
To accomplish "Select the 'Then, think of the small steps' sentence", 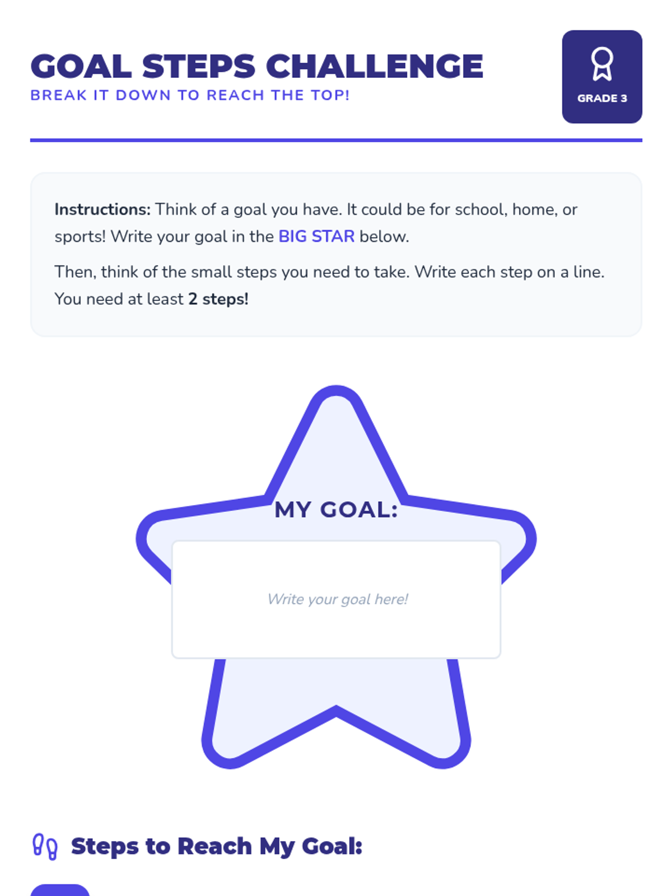I will (x=329, y=286).
